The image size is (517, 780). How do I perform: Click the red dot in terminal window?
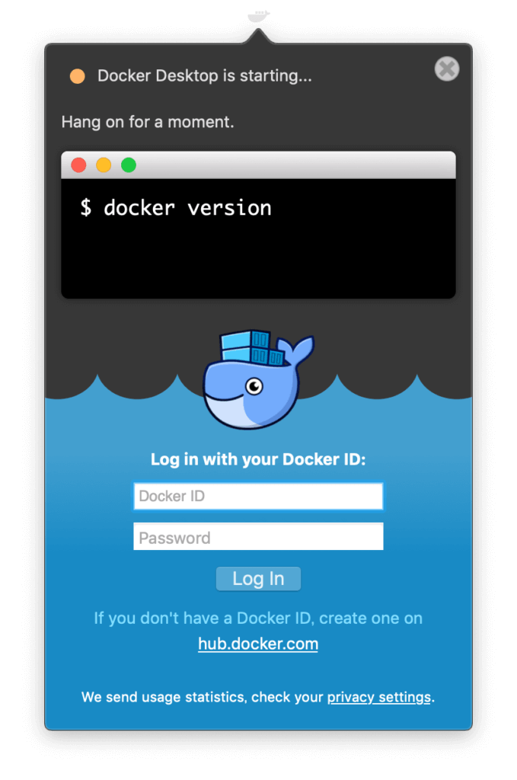[78, 165]
